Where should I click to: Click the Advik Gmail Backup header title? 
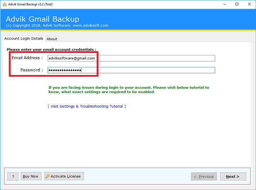pyautogui.click(x=43, y=19)
